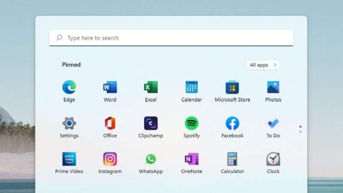343x193 pixels.
Task: Click the All apps button
Action: point(263,65)
